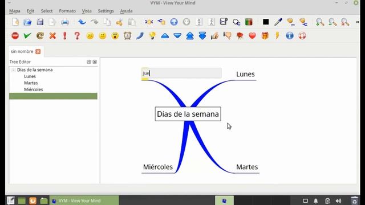Set the gift present flag
This screenshot has width=365, height=205.
coord(265,36)
